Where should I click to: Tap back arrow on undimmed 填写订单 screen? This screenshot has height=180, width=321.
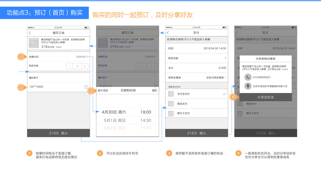click(30, 33)
